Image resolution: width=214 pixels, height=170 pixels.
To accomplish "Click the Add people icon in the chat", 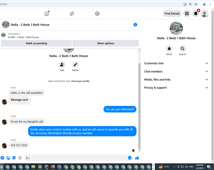I will 62,65.
